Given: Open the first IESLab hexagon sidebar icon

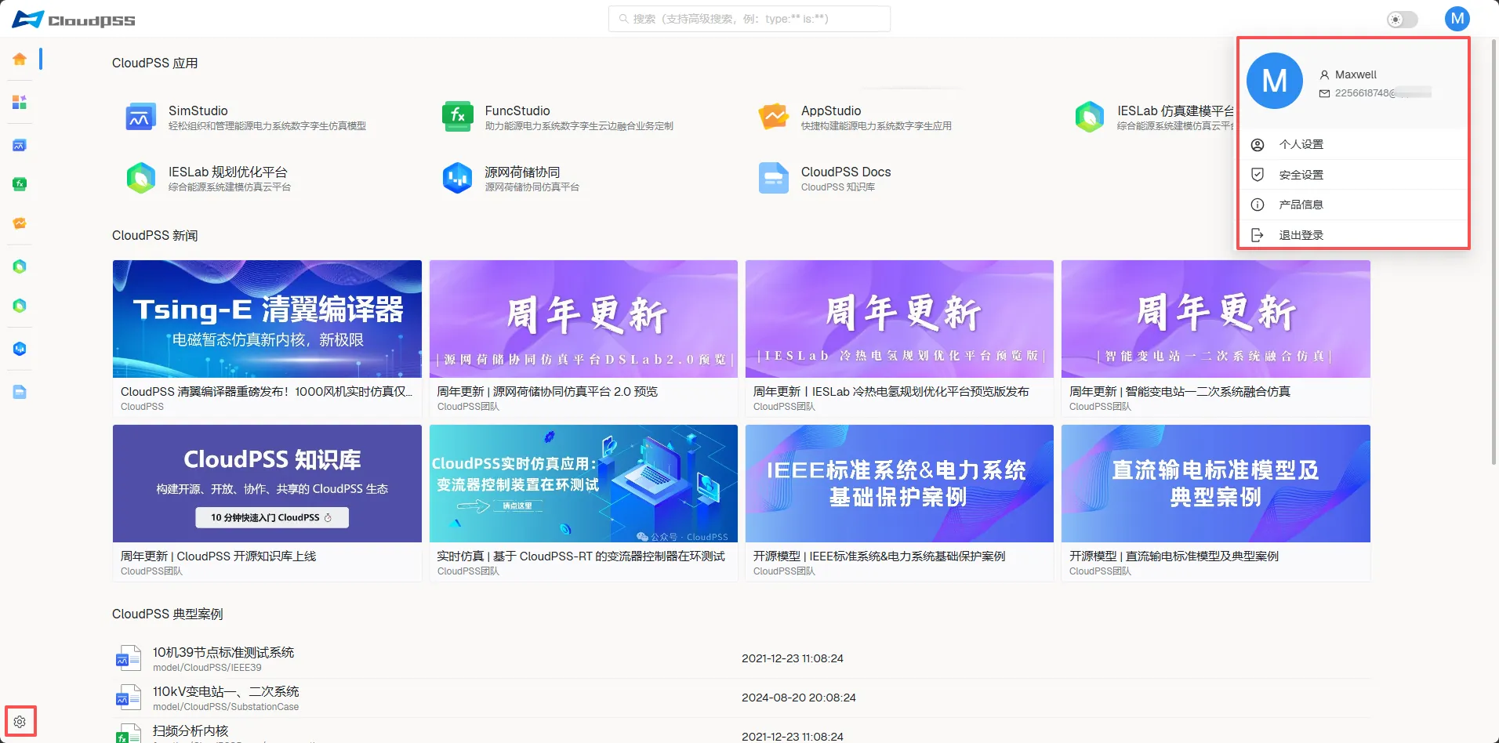Looking at the screenshot, I should point(20,266).
